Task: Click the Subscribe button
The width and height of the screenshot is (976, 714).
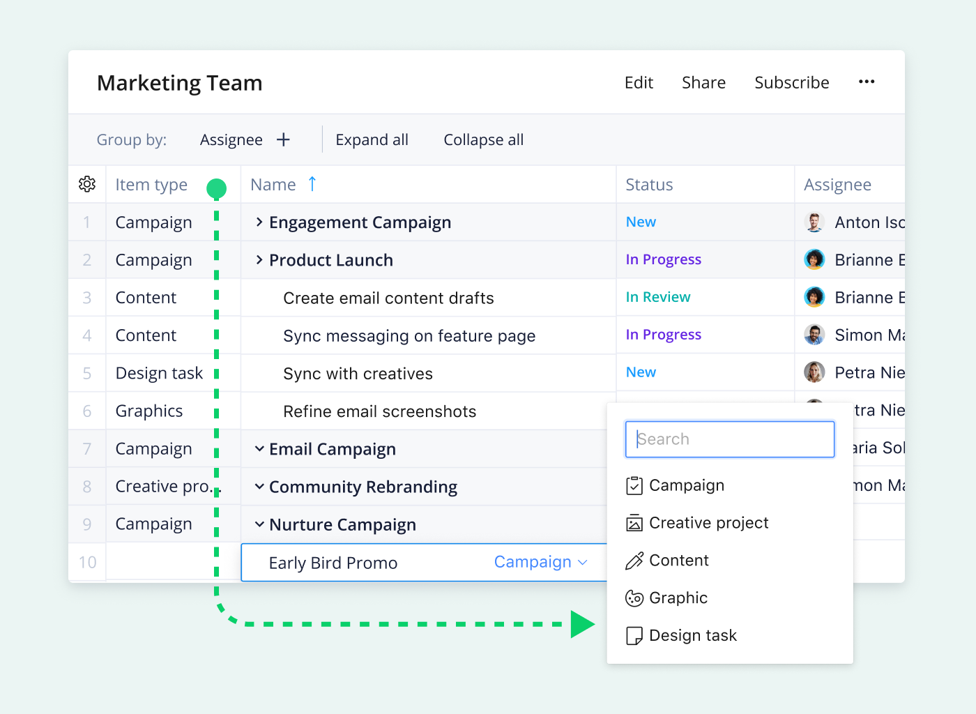Action: tap(791, 83)
